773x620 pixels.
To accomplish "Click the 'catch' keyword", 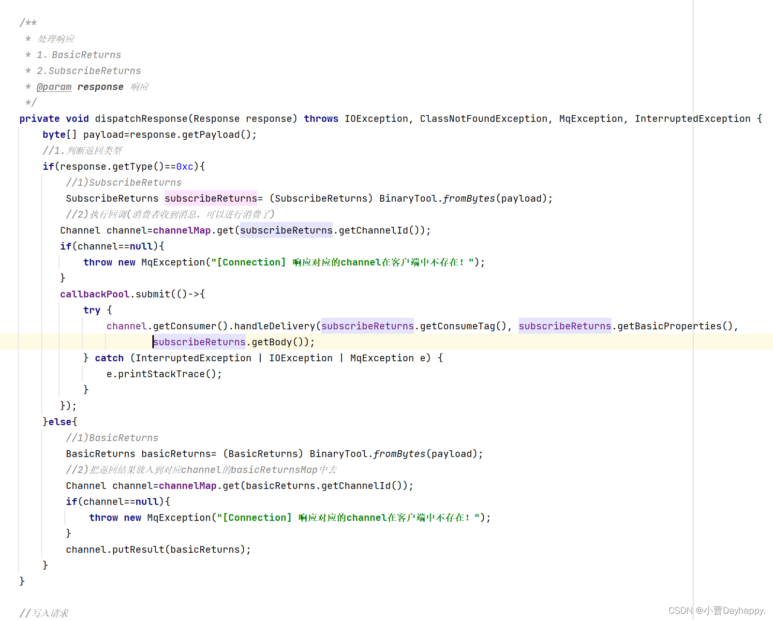I will click(x=109, y=358).
